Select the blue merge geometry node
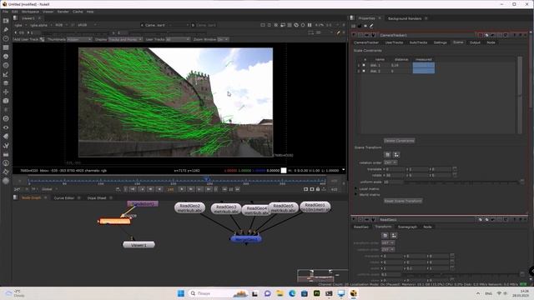Image resolution: width=534 pixels, height=300 pixels. [246, 239]
